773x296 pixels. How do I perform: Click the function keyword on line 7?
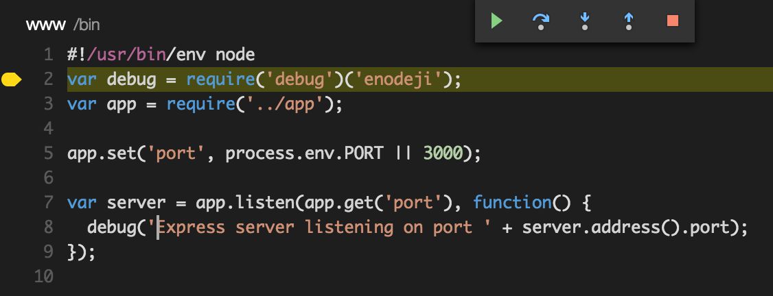(511, 202)
